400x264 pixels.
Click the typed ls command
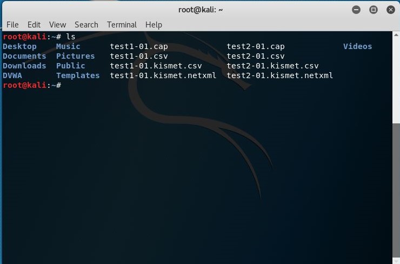tap(71, 37)
